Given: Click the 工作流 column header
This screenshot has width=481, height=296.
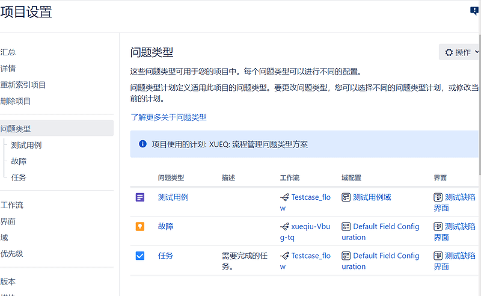Looking at the screenshot, I should click(x=290, y=177).
